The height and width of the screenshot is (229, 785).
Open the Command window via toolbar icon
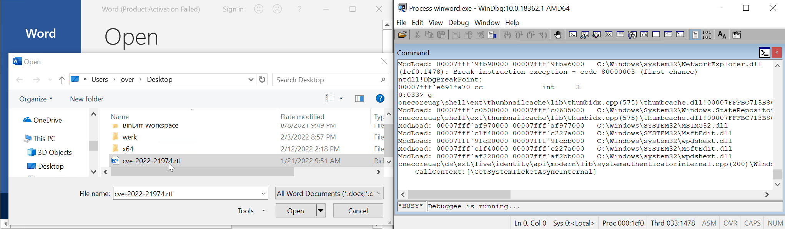coord(573,35)
